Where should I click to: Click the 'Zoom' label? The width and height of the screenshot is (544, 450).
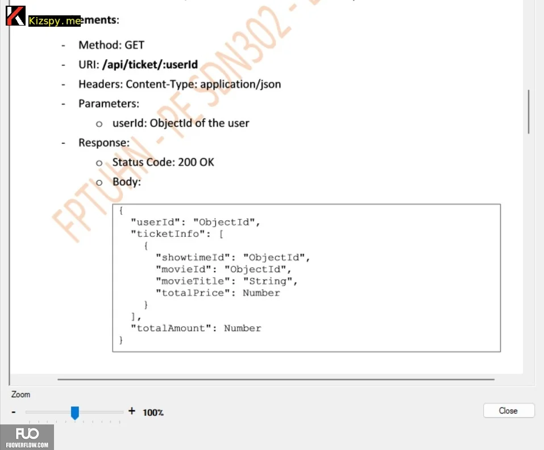pos(20,394)
